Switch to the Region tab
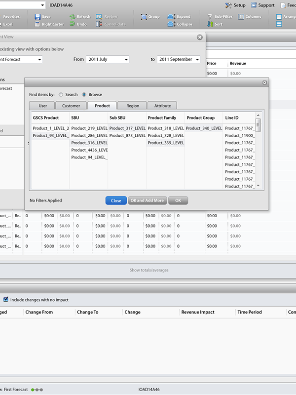Screen dimensions: 296x395 [132, 106]
